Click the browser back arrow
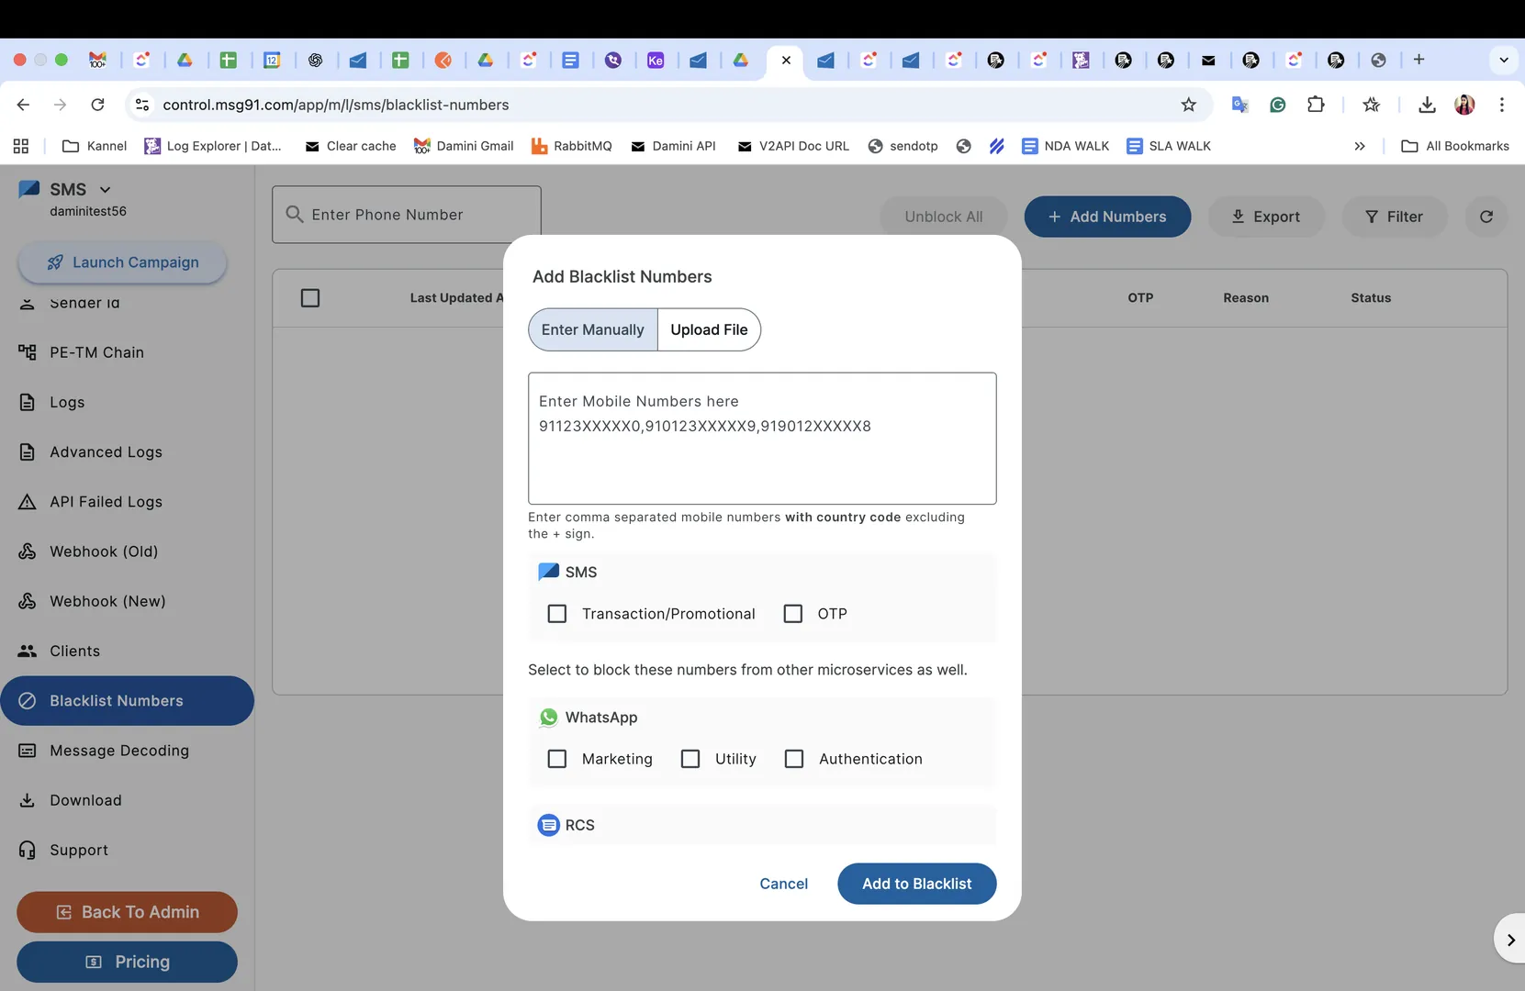The width and height of the screenshot is (1525, 991). coord(24,105)
